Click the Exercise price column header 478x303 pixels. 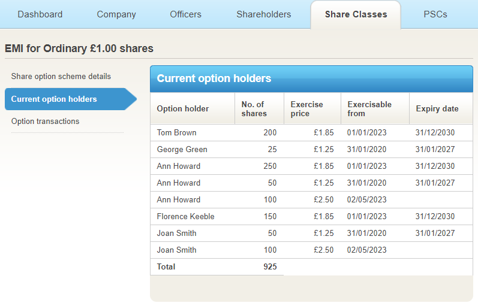[306, 109]
